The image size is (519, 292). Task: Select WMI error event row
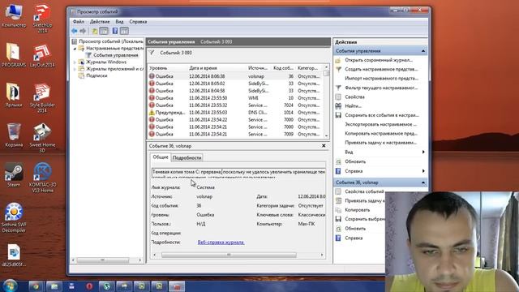[235, 98]
